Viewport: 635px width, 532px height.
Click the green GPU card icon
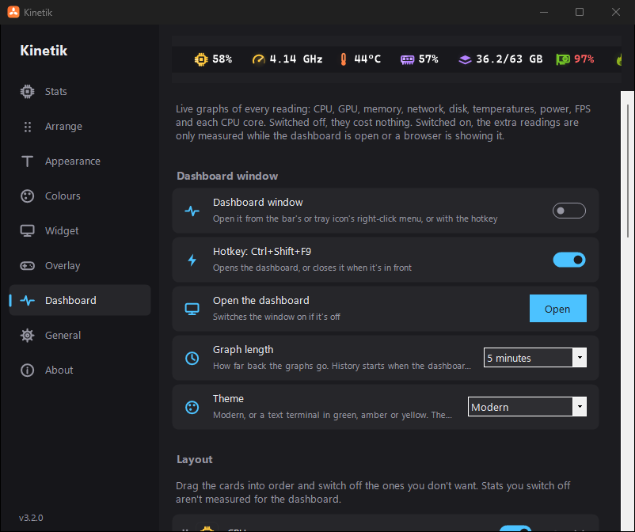pyautogui.click(x=562, y=59)
